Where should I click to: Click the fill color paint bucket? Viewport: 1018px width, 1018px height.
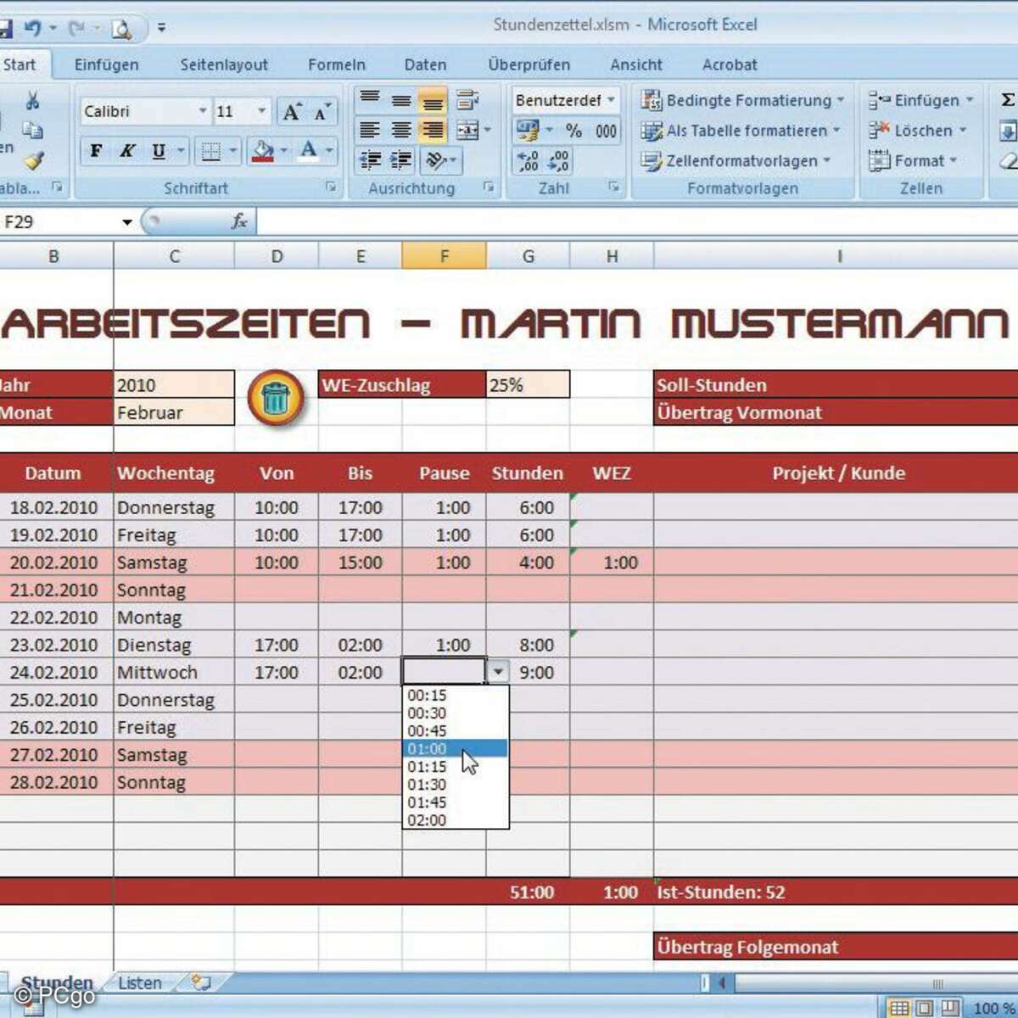(263, 151)
